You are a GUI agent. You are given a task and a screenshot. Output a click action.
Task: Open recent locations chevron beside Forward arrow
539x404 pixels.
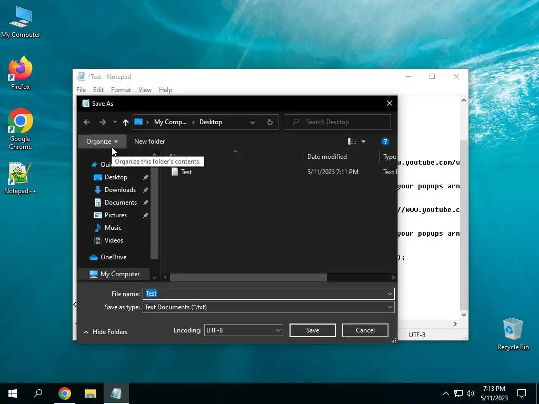point(115,122)
